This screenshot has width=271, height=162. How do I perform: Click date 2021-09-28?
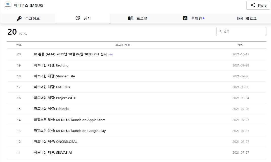(x=241, y=65)
